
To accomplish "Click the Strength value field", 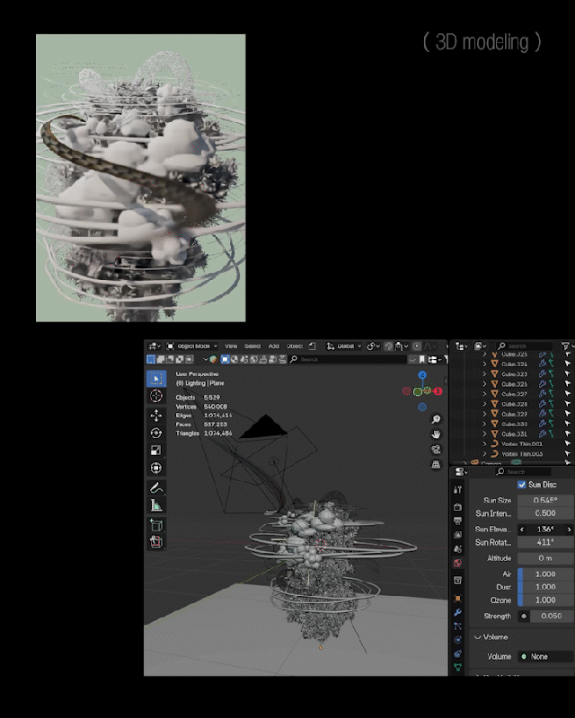I will click(x=552, y=616).
